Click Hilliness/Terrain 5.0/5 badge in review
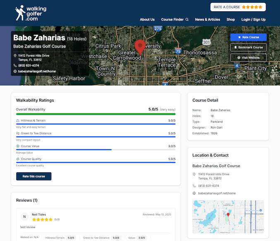The height and width of the screenshot is (241, 280). point(71,238)
